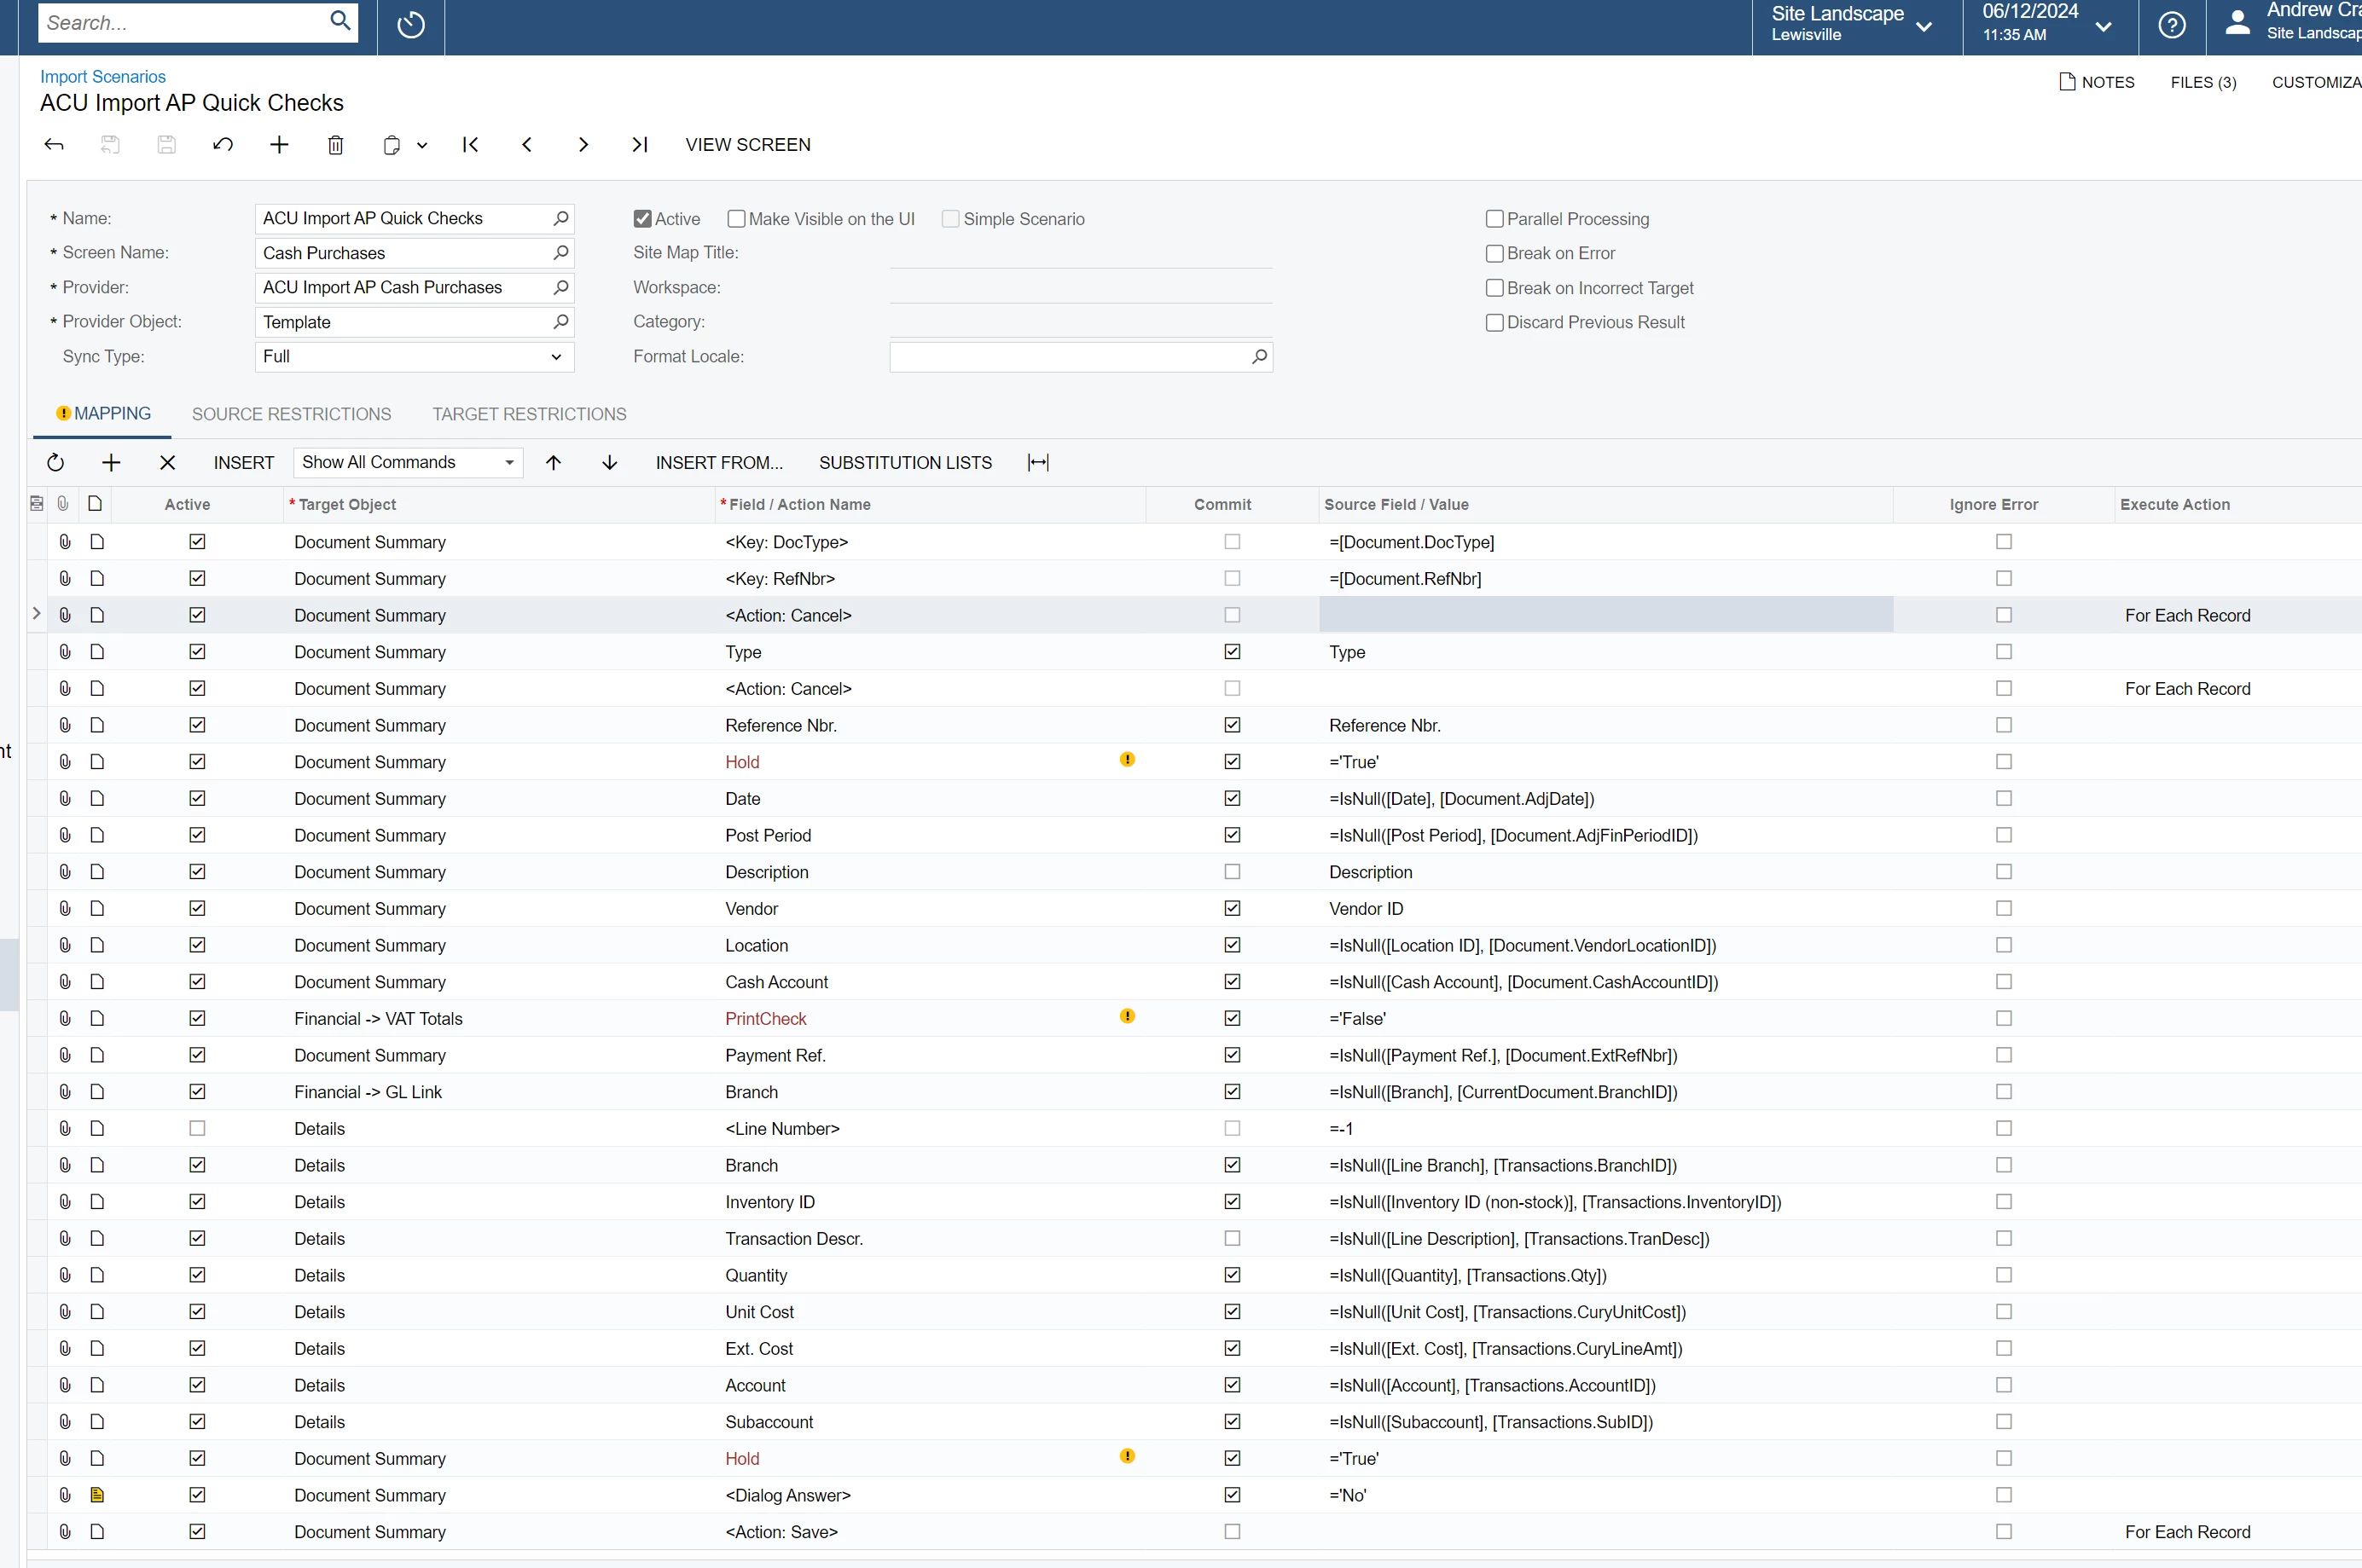Move the mapping row up
Viewport: 2362px width, 1568px height.
(554, 462)
